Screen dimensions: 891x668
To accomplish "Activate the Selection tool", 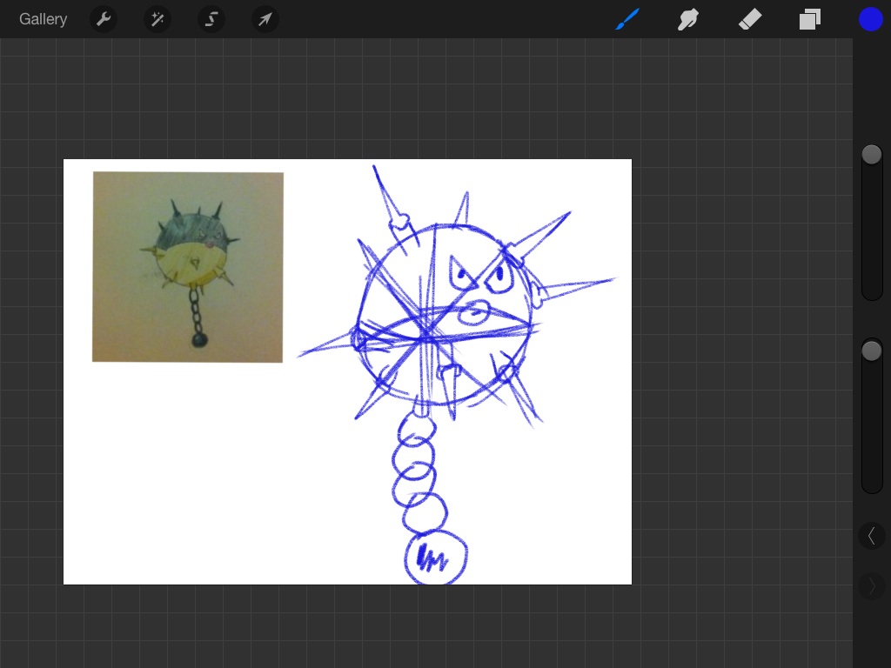I will point(211,19).
